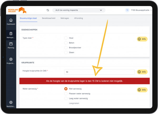Open Projectinstellingen gear icon in sidebar
This screenshot has width=158, height=114.
click(11, 60)
